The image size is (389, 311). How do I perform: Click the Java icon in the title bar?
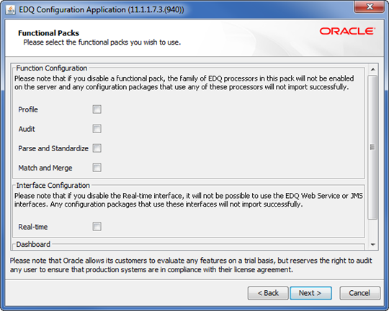point(10,10)
